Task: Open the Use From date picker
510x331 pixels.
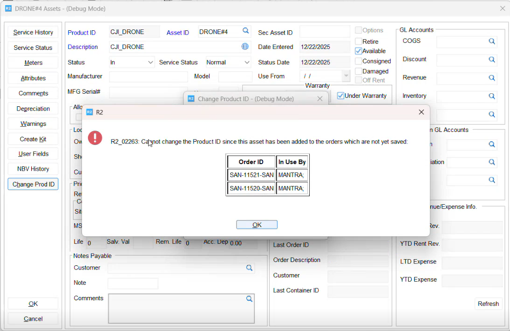Action: 346,76
